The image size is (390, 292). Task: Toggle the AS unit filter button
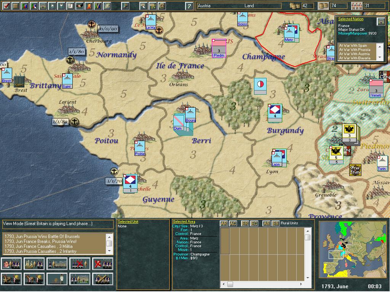point(266,224)
